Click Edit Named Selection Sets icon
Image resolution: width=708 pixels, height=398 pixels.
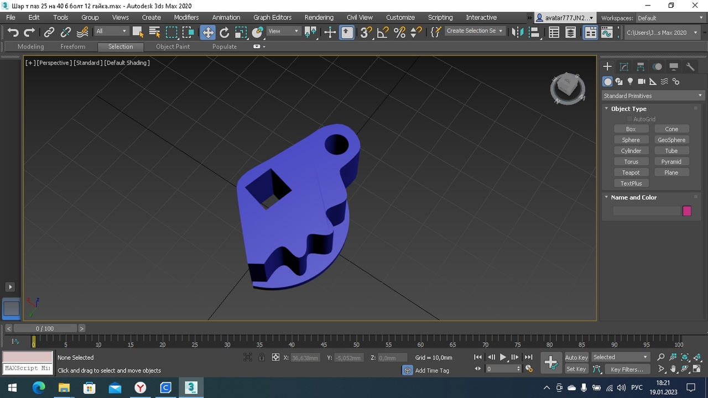point(436,33)
